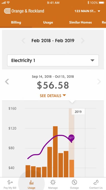Tap the 61° temperature marker
Image resolution: width=106 pixels, height=190 pixels.
[71, 138]
